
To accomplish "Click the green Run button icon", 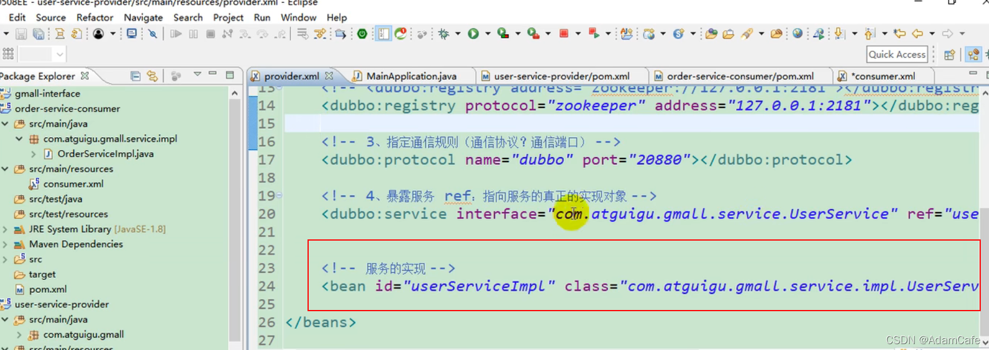I will (473, 34).
